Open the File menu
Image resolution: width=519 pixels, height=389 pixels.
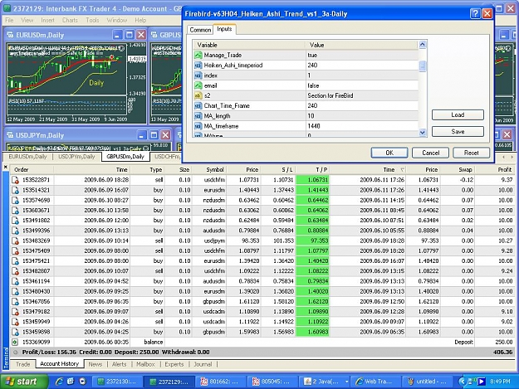pyautogui.click(x=9, y=20)
